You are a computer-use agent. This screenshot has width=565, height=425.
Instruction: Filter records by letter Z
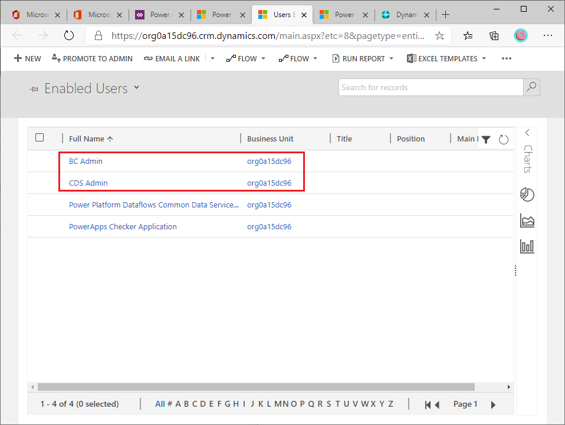(x=390, y=404)
